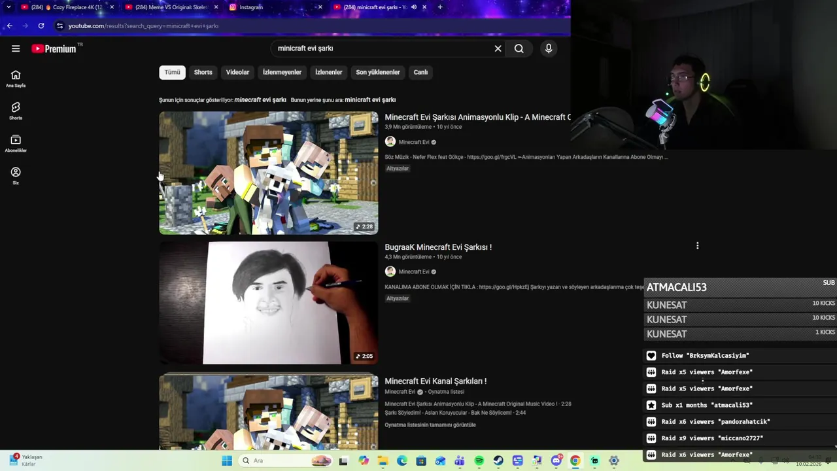837x471 pixels.
Task: Open the Settings gear on taskbar
Action: pos(613,461)
